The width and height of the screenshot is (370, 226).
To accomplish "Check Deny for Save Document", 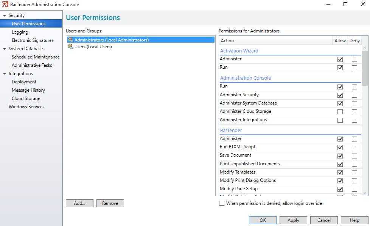I will pos(354,156).
